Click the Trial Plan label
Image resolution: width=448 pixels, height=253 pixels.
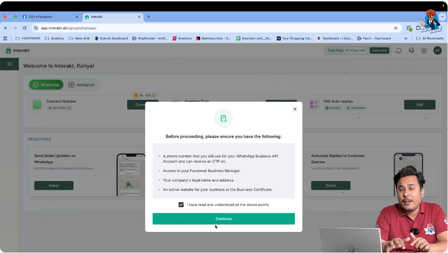tap(336, 50)
